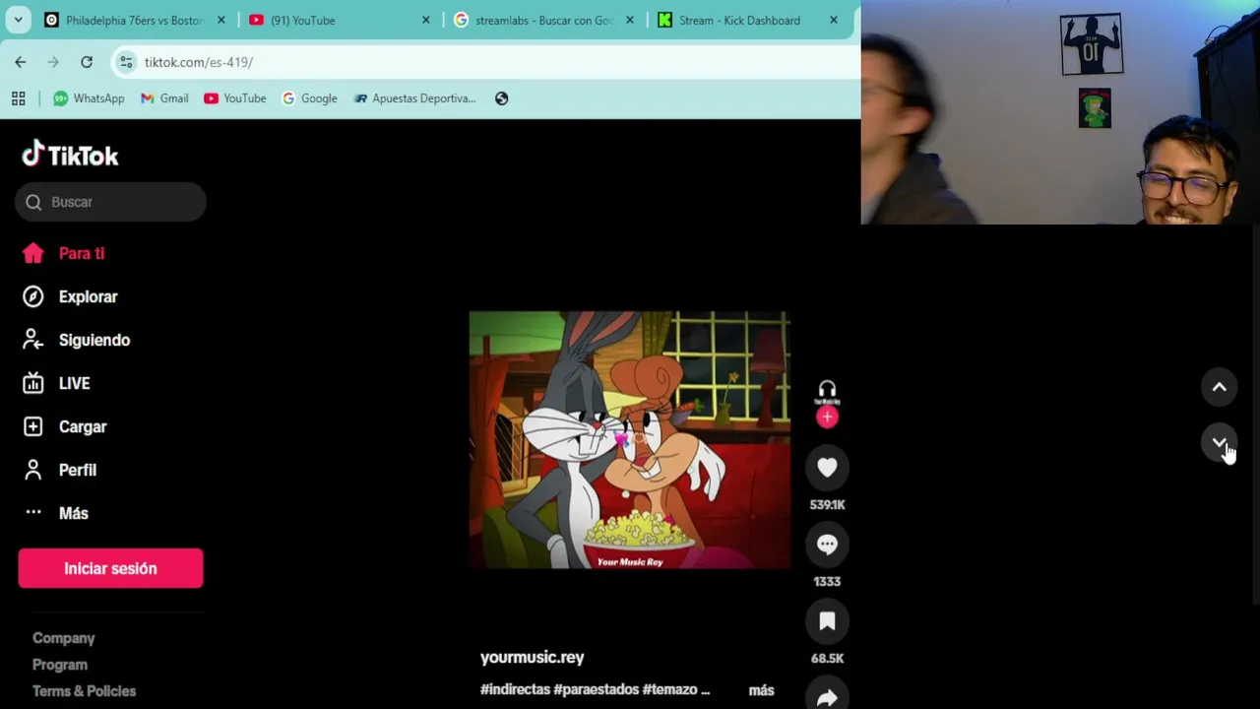The image size is (1260, 709).
Task: Close the Kick Dashboard tab
Action: 834,20
